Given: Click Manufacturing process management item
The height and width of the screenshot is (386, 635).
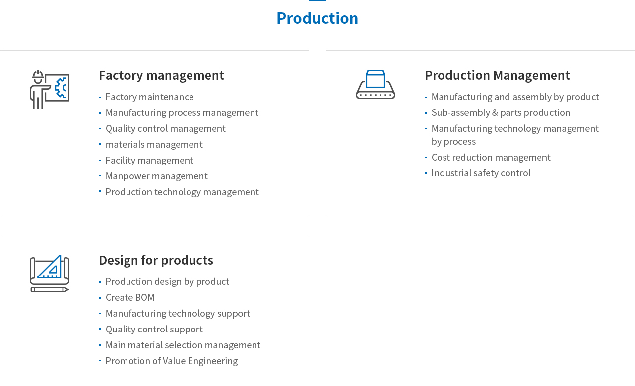Looking at the screenshot, I should point(182,112).
